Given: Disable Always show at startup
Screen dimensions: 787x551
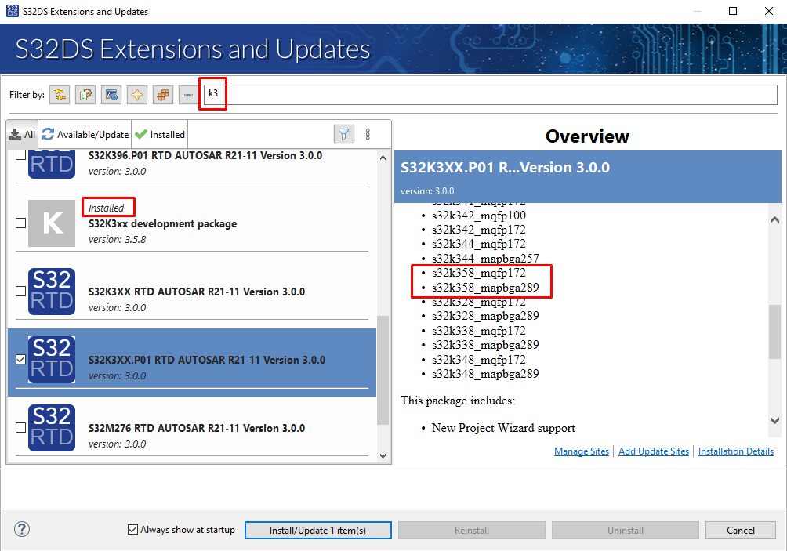Looking at the screenshot, I should click(x=132, y=530).
